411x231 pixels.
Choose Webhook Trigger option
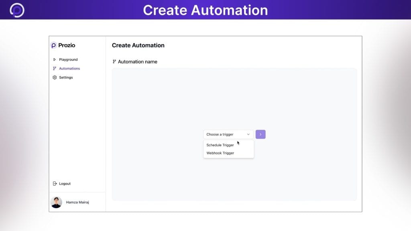220,153
